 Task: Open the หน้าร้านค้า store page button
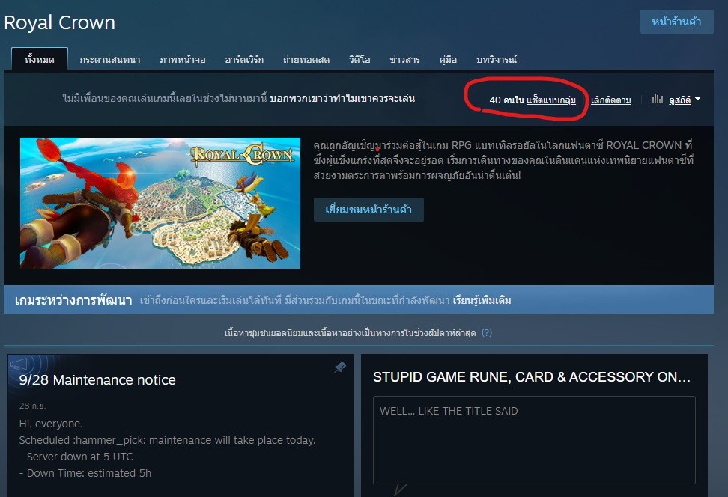676,22
